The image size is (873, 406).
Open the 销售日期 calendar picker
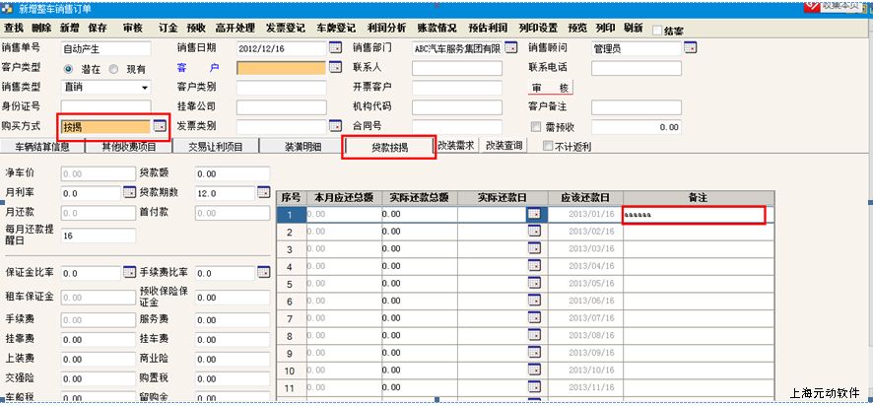point(335,48)
